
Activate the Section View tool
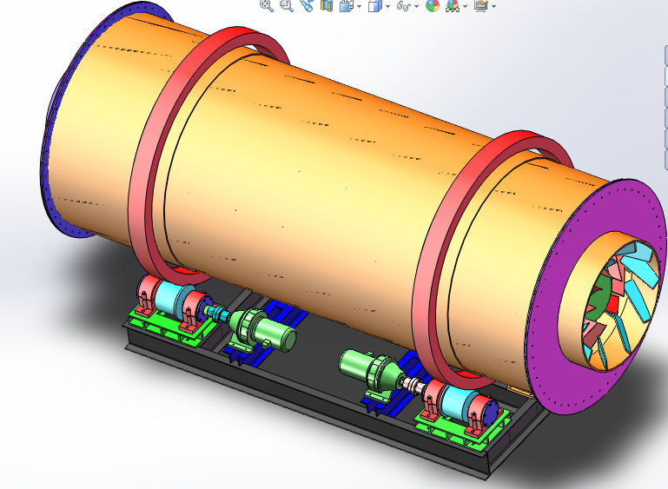tap(327, 5)
